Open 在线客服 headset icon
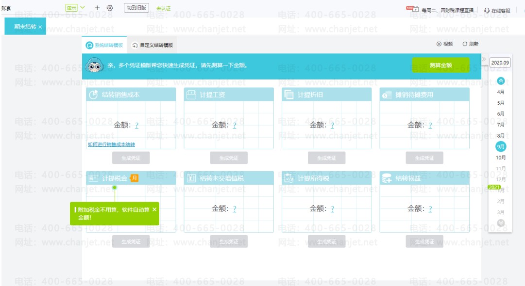This screenshot has height=286, width=525. [487, 11]
